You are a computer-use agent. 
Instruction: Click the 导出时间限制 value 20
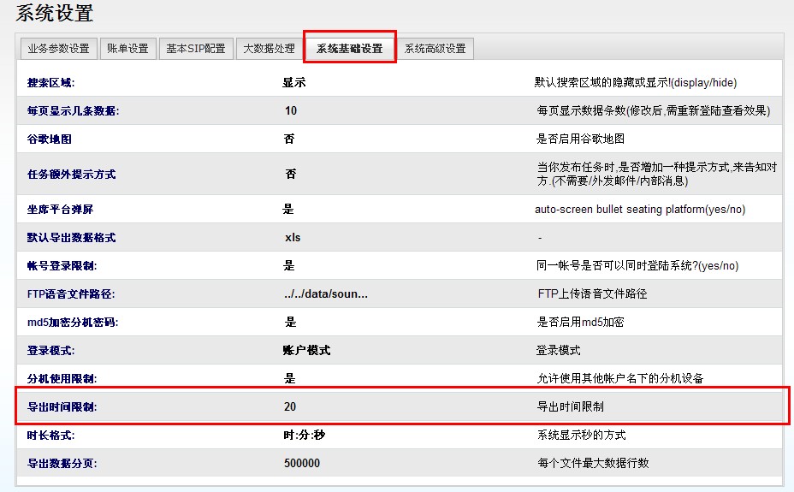(290, 407)
